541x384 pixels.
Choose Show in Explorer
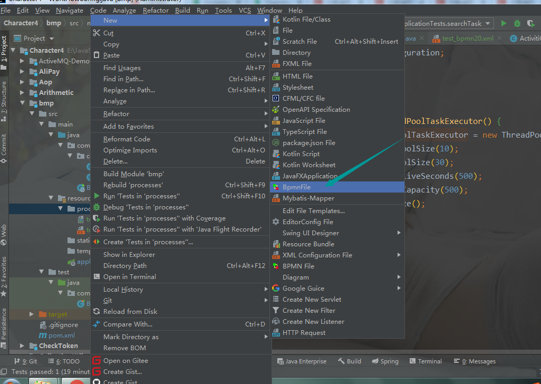pyautogui.click(x=180, y=255)
